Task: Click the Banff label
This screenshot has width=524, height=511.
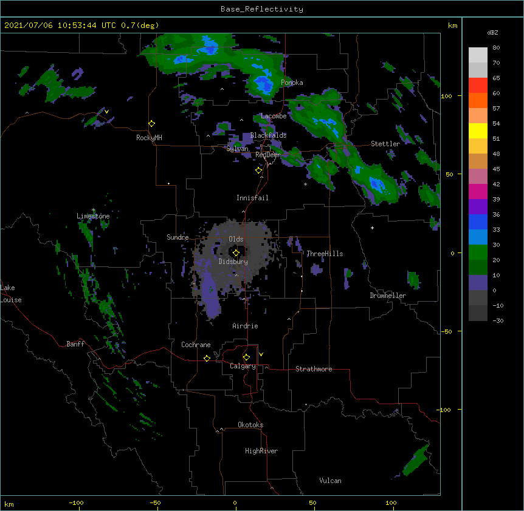Action: [x=75, y=344]
